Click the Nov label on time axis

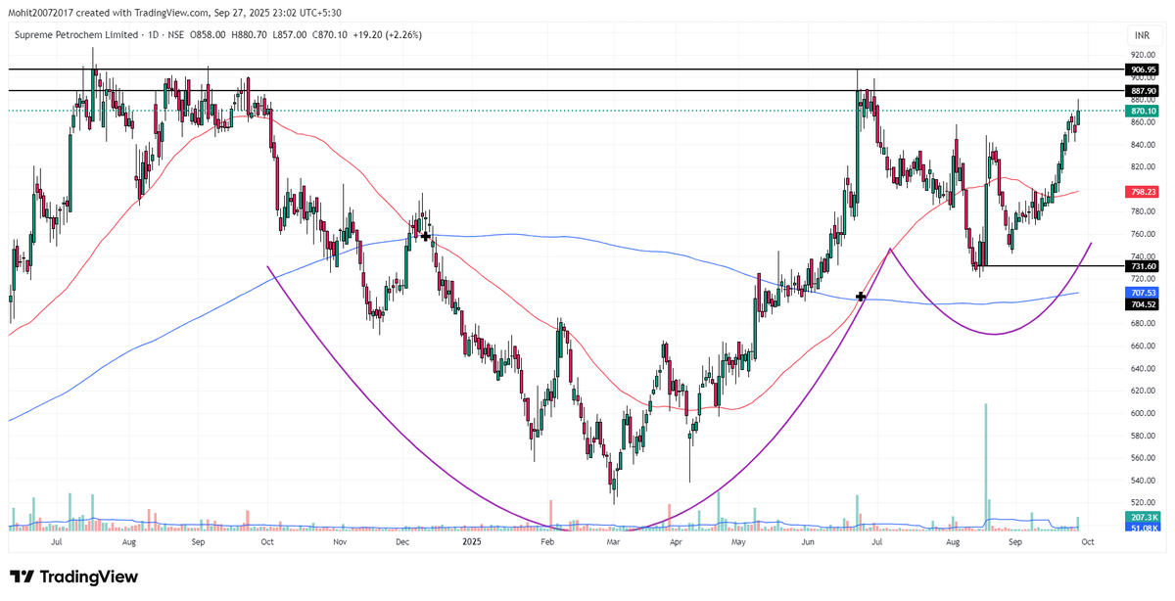[341, 540]
